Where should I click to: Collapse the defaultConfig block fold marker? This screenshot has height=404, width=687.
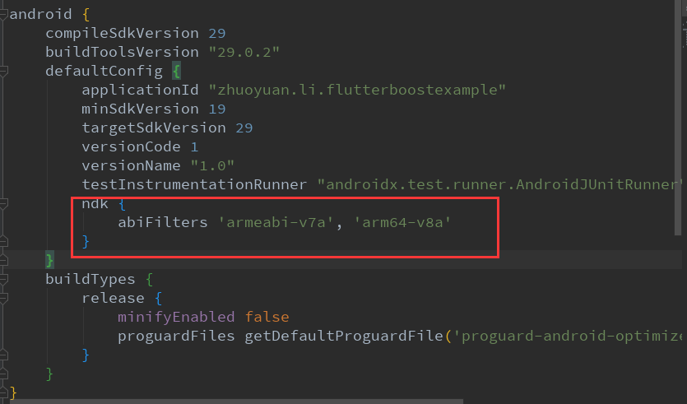coord(3,72)
